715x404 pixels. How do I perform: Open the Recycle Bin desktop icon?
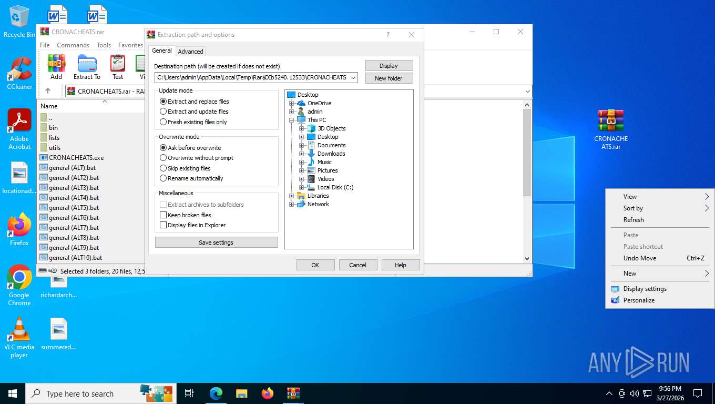(x=19, y=22)
